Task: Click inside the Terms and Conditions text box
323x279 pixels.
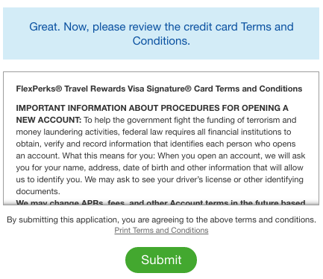Action: (x=161, y=138)
